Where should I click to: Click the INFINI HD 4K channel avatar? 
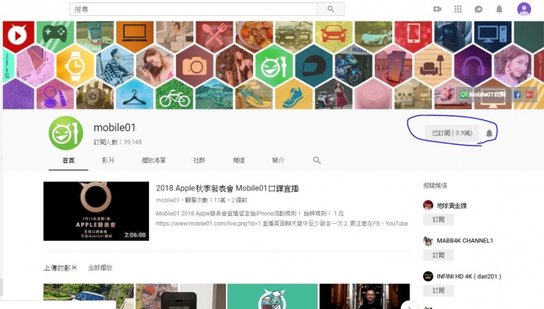pyautogui.click(x=428, y=277)
